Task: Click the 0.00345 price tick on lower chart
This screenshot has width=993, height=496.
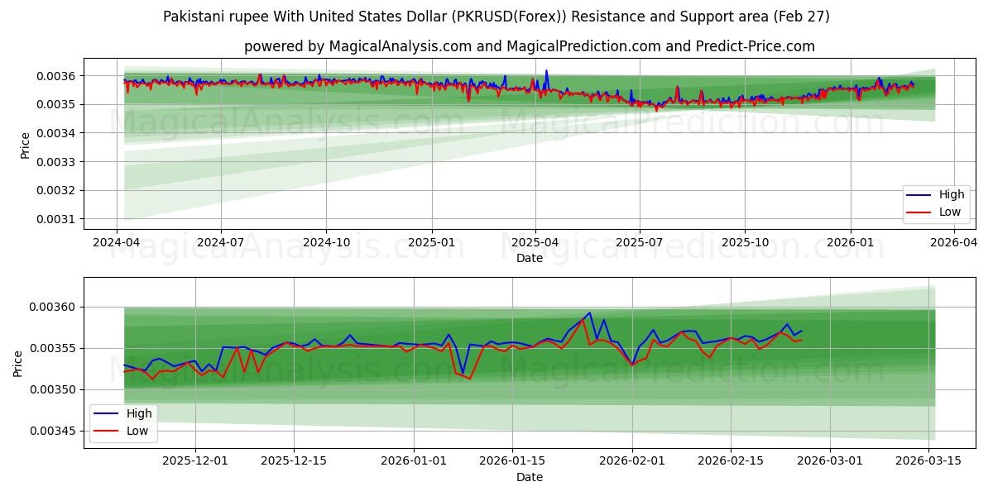Action: coord(53,431)
